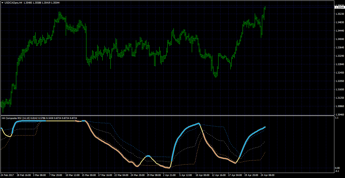Click the 1.1 indicator scale maximum label
The height and width of the screenshot is (178, 345).
tap(337, 118)
